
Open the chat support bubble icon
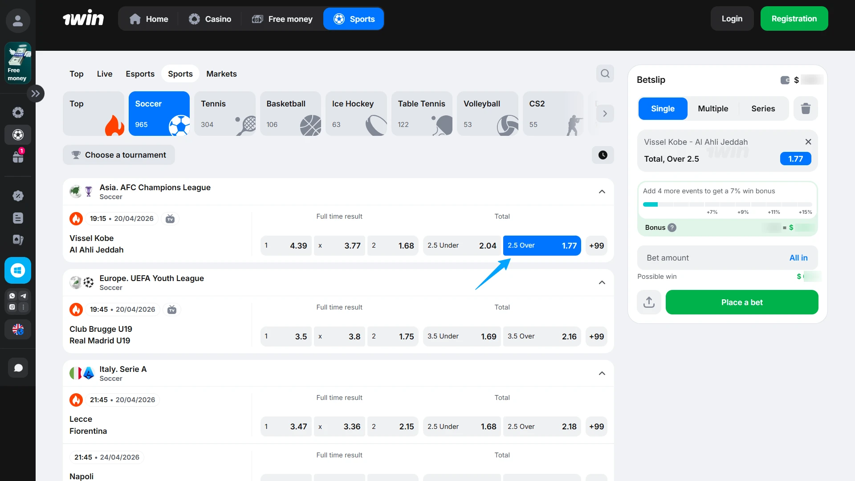18,367
